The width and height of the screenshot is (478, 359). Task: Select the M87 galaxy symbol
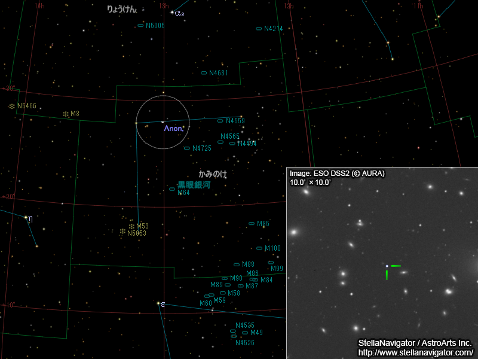[x=241, y=286]
